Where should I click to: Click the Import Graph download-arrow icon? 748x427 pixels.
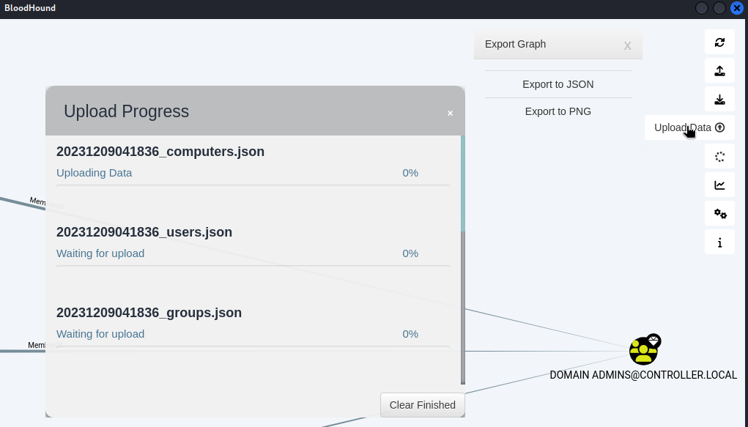pyautogui.click(x=719, y=99)
